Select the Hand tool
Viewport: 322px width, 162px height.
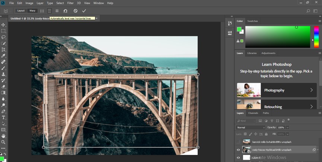pyautogui.click(x=3, y=136)
